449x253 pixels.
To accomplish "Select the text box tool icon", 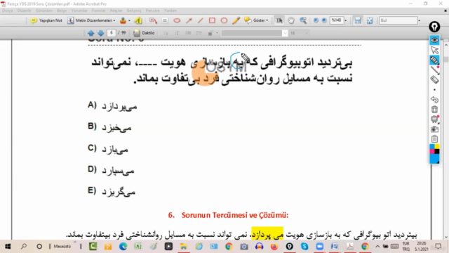I will (165, 20).
